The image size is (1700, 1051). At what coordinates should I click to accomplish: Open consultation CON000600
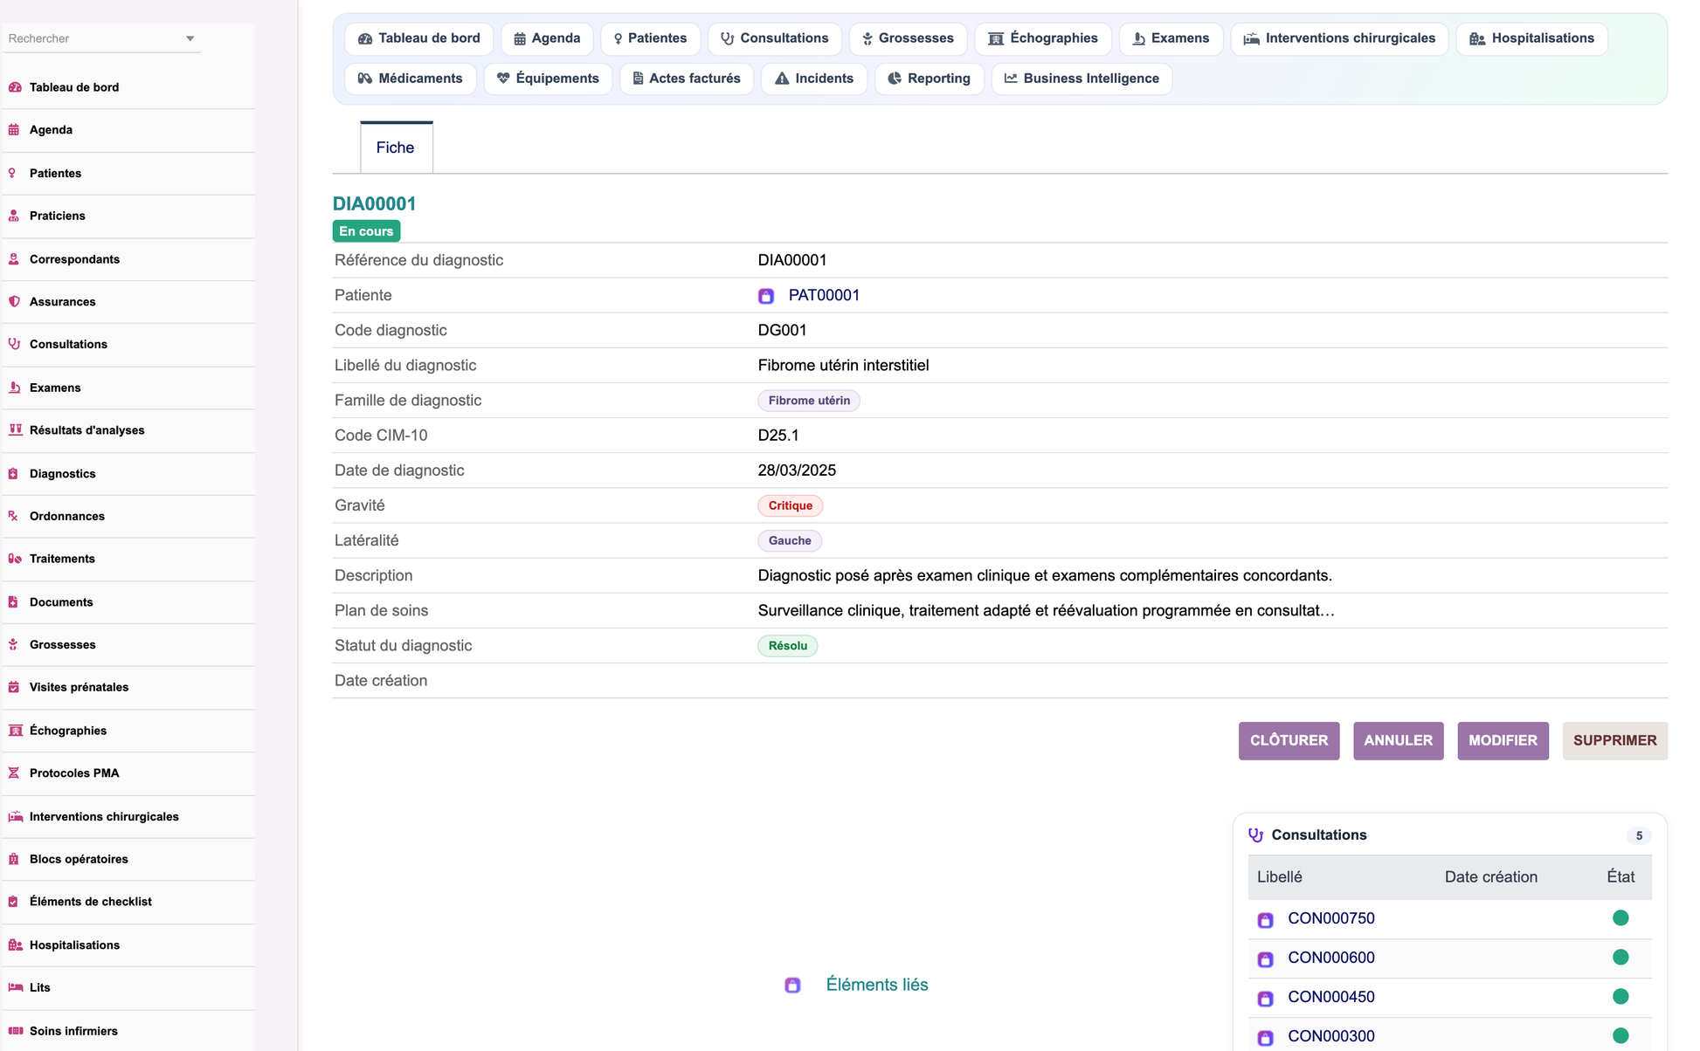1330,958
